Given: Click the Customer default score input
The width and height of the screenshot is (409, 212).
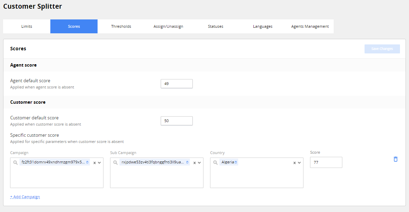Looking at the screenshot, I should tap(176, 121).
